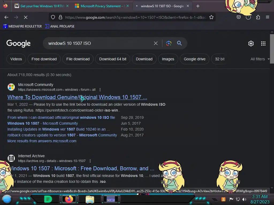Clear the Google search box text
The width and height of the screenshot is (274, 205).
(155, 43)
